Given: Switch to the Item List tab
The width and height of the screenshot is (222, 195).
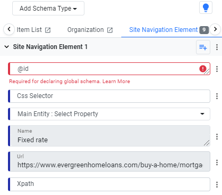Looking at the screenshot, I should tap(29, 30).
